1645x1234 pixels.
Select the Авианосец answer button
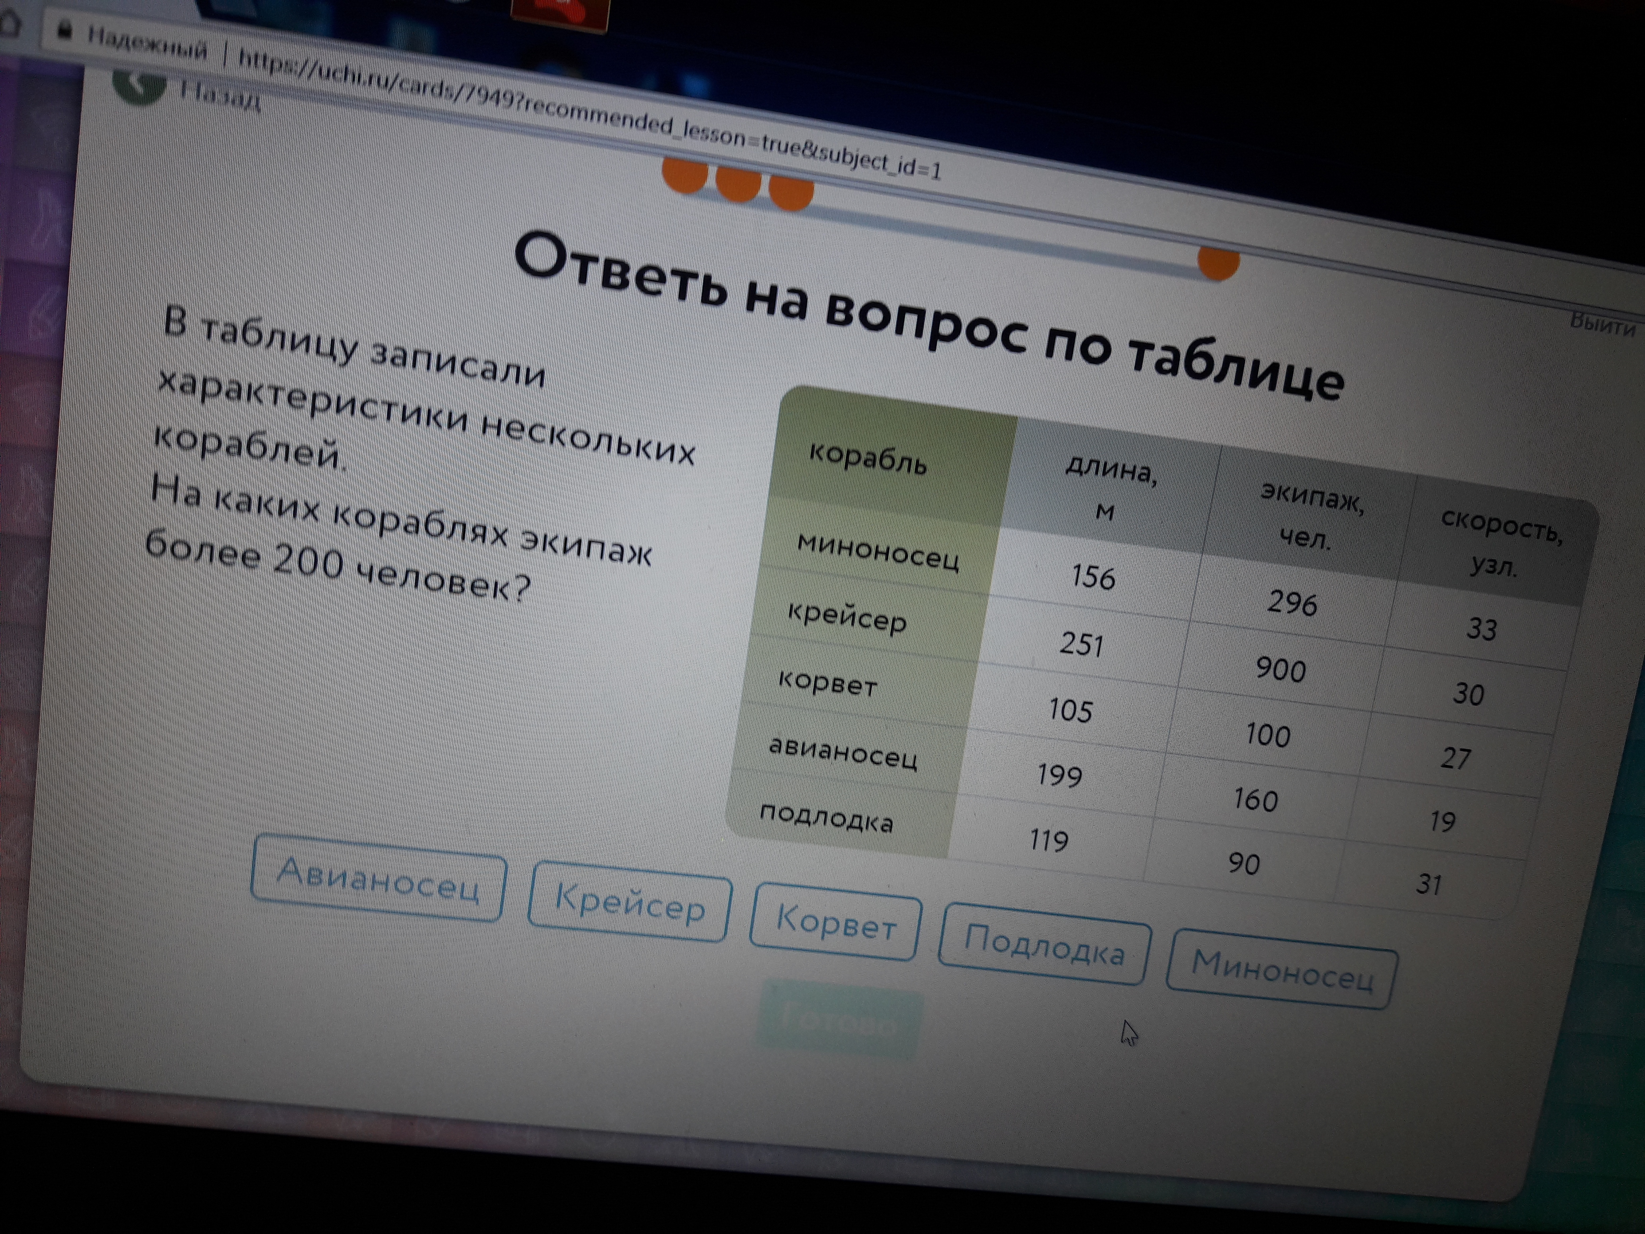[x=379, y=878]
